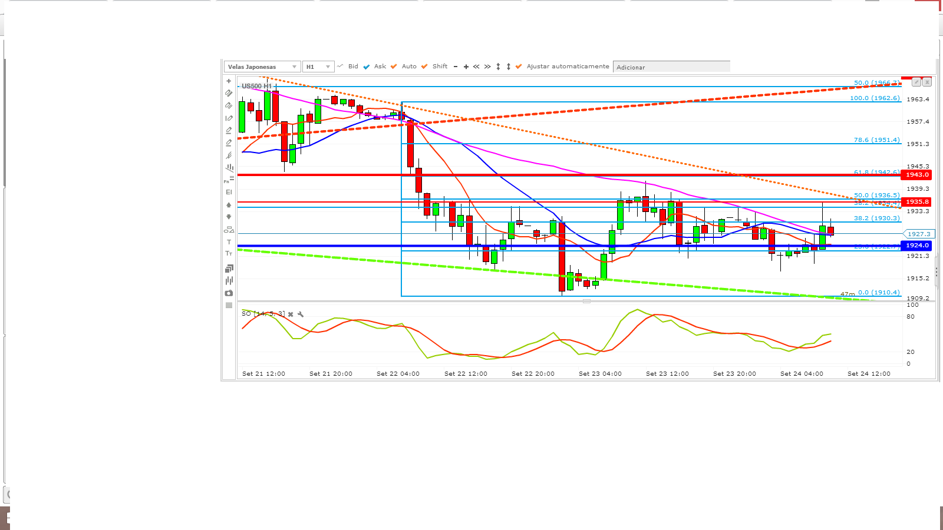The image size is (943, 530).
Task: Select the Fn Fibonacci lines tool
Action: click(x=229, y=180)
